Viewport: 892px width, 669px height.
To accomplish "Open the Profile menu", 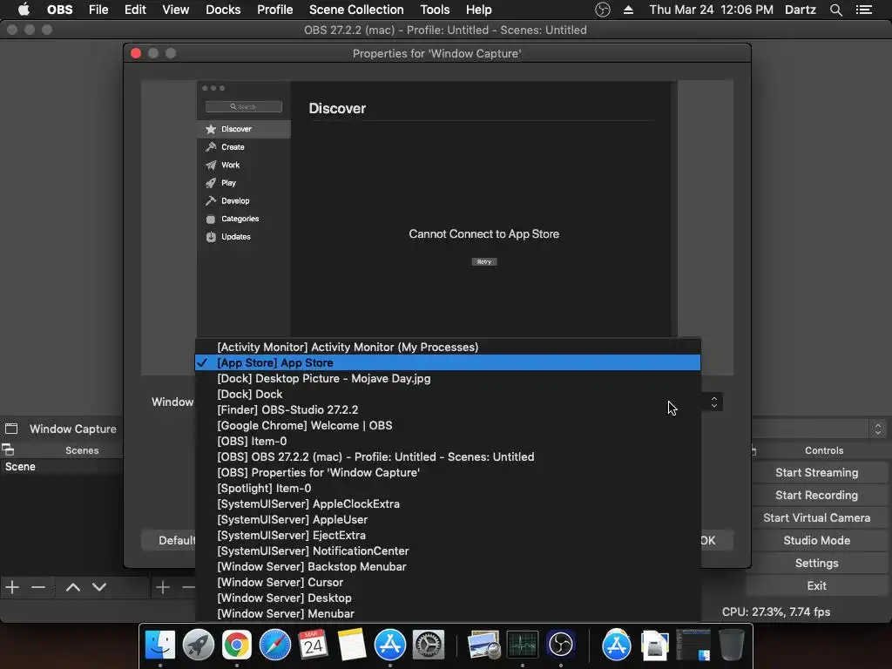I will 274,10.
